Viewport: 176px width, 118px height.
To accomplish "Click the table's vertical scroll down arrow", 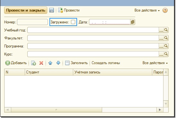I will [x=166, y=104].
